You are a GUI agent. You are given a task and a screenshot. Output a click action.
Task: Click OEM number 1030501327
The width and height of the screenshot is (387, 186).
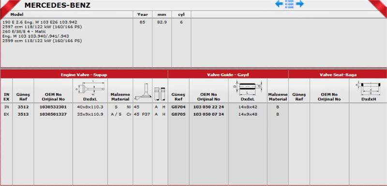[53, 114]
